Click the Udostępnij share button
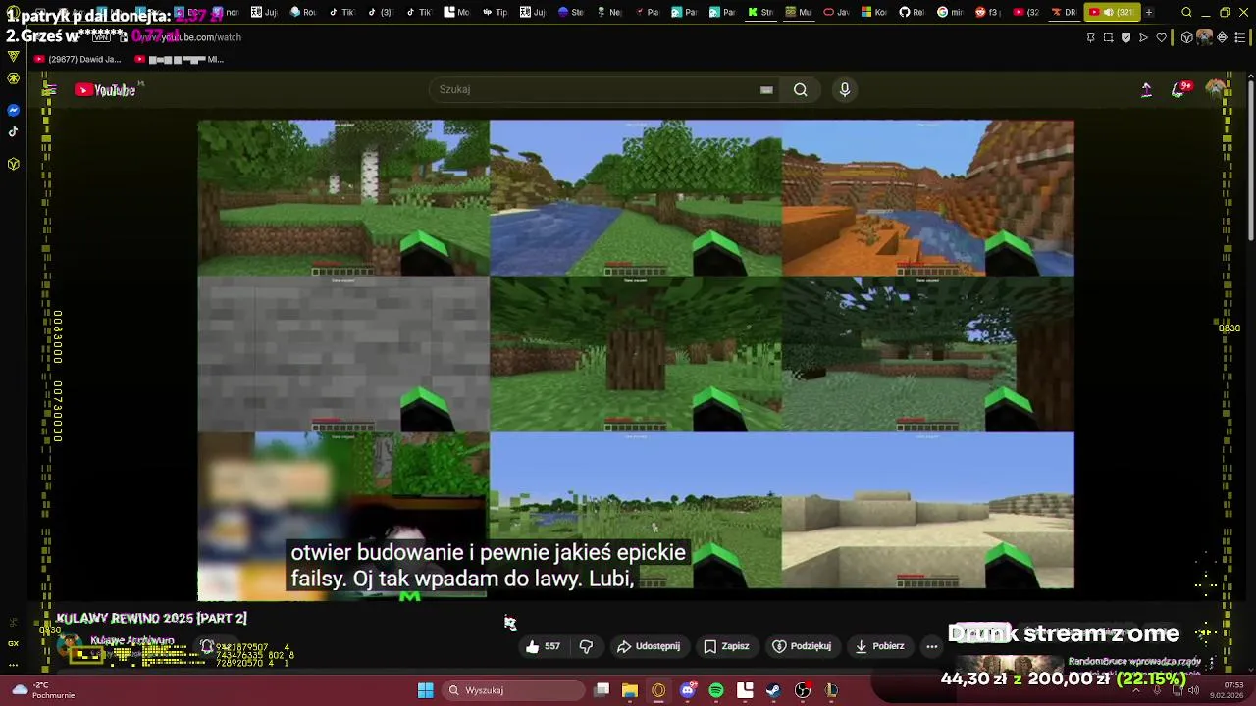The height and width of the screenshot is (706, 1256). click(649, 646)
